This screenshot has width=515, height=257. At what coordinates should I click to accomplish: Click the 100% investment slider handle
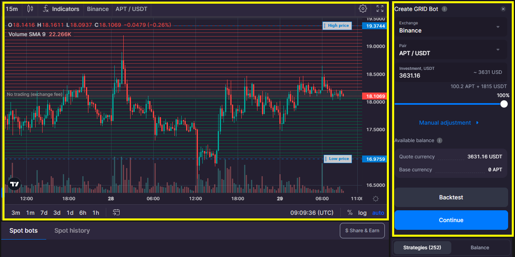coord(503,104)
